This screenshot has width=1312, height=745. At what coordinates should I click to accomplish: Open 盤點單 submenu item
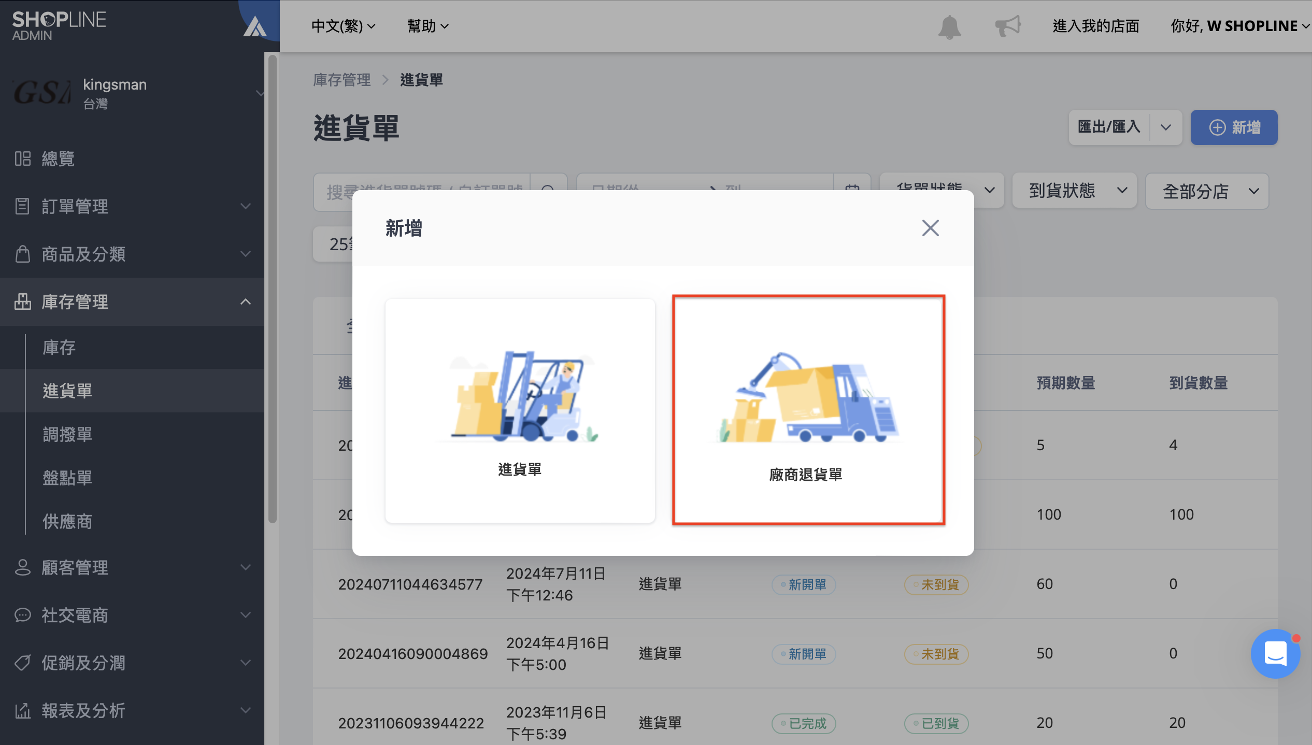point(67,478)
